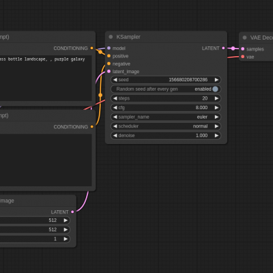Decrease cfg with the left arrow

tap(115, 108)
